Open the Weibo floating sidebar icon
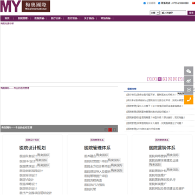This screenshot has height=195, width=195. [188, 81]
